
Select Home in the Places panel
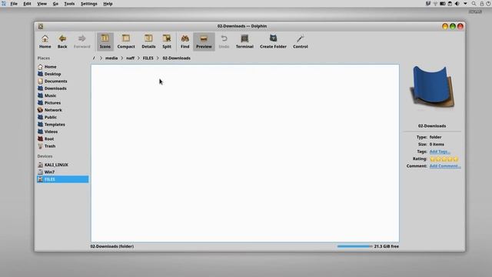point(62,67)
